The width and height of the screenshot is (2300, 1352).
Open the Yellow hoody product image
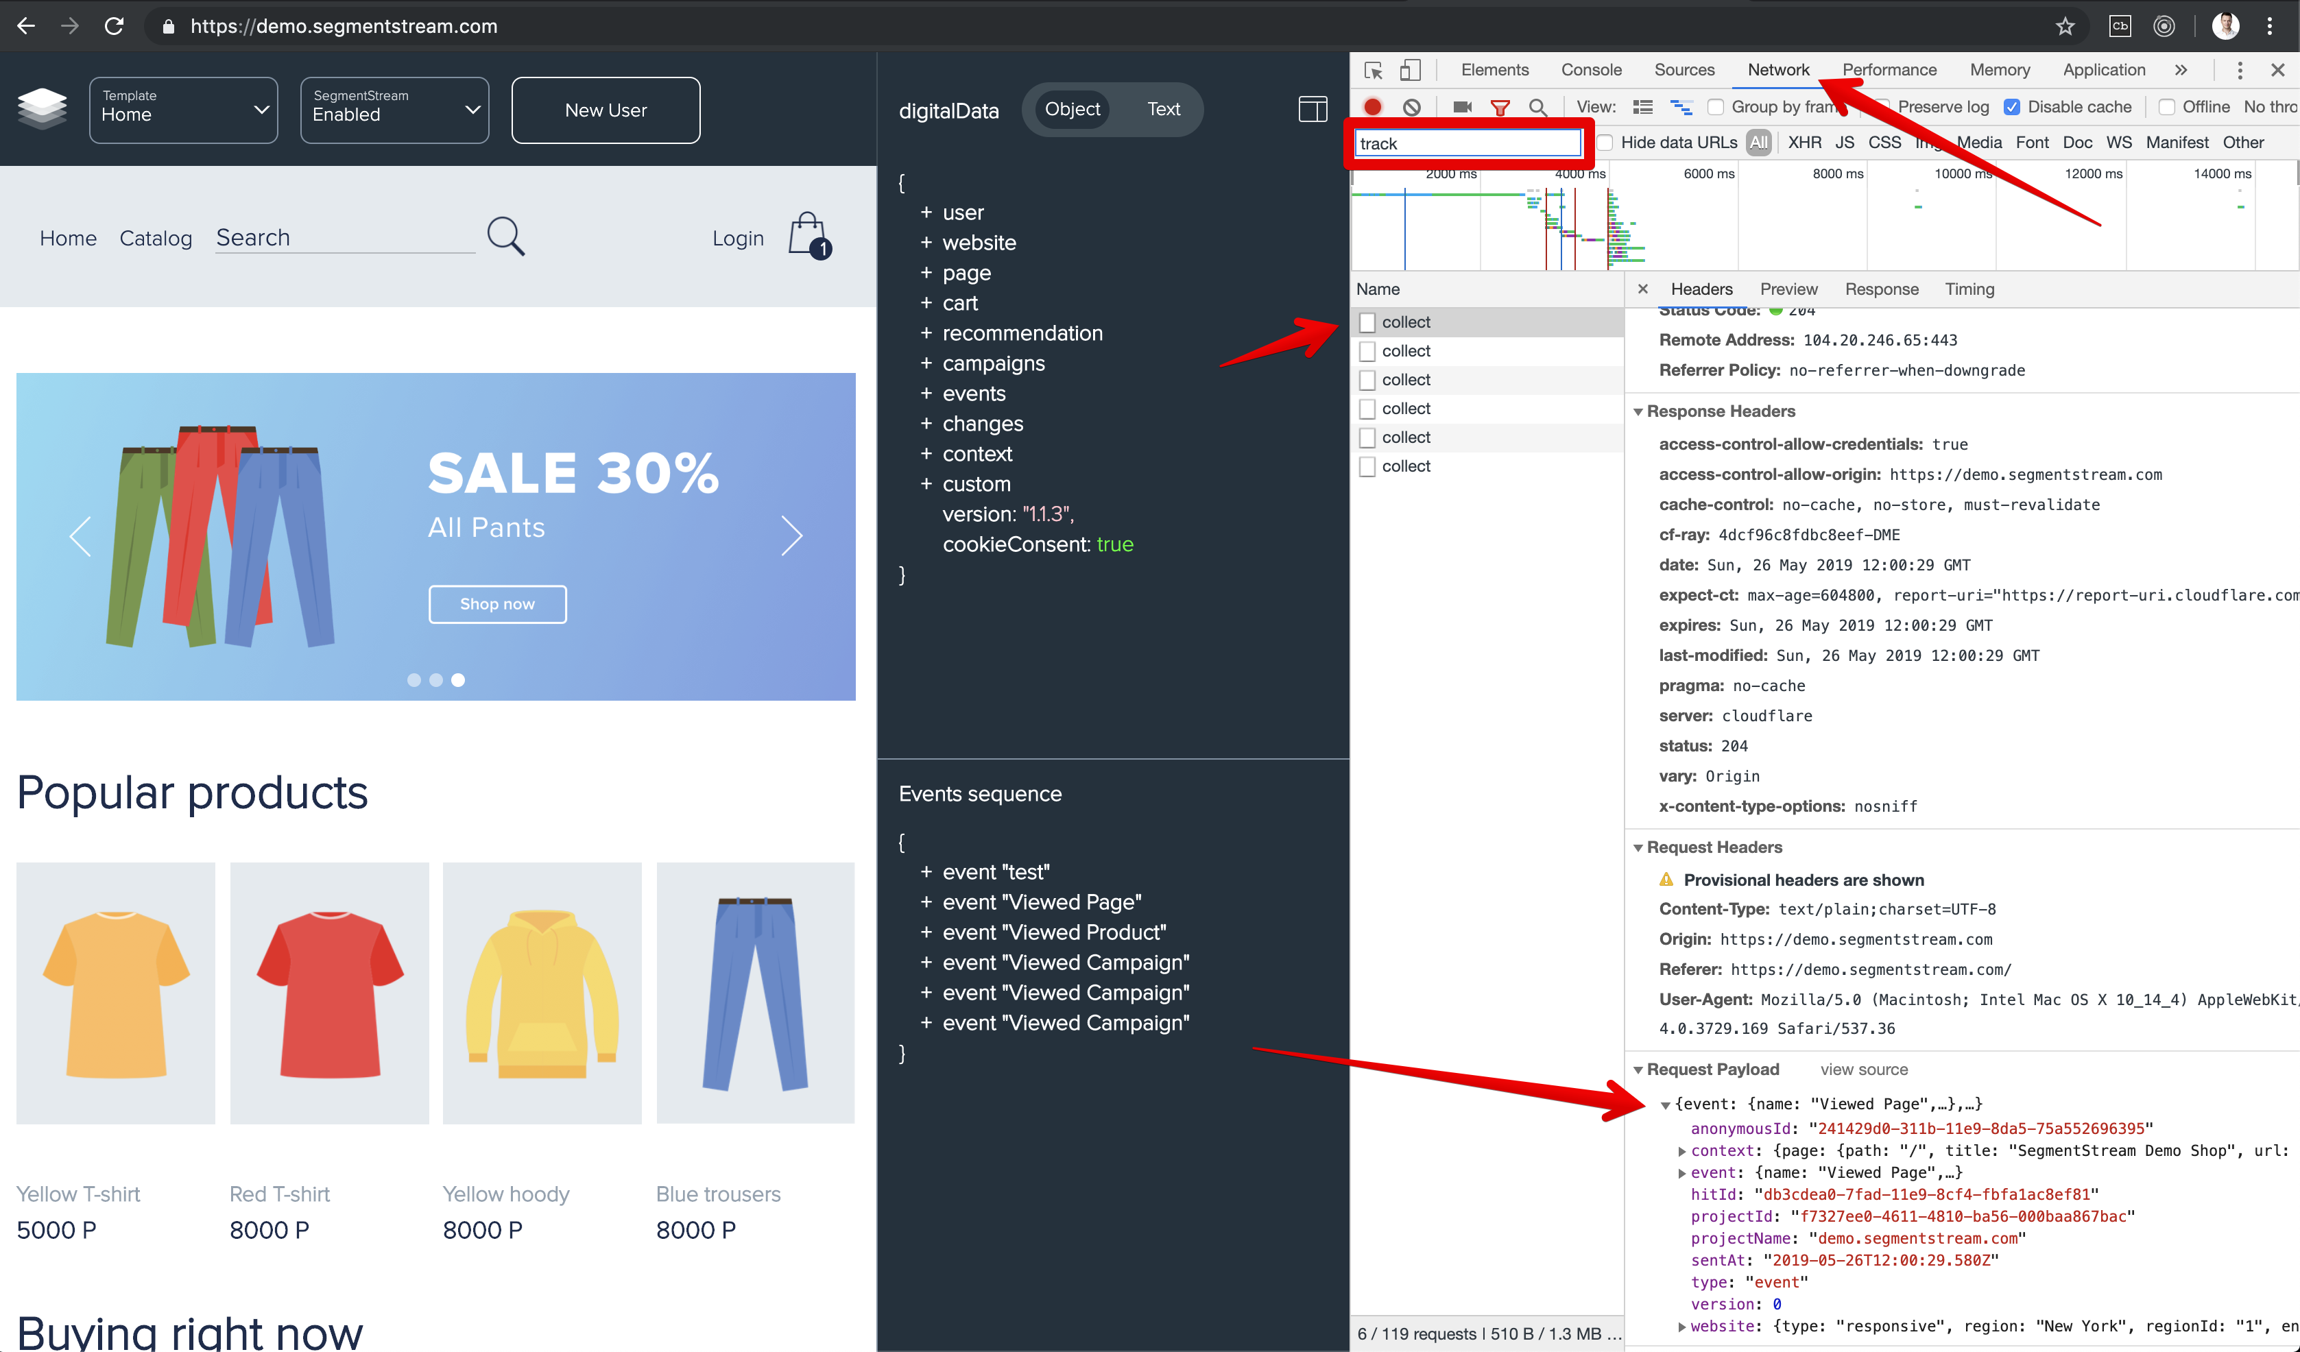[x=542, y=993]
